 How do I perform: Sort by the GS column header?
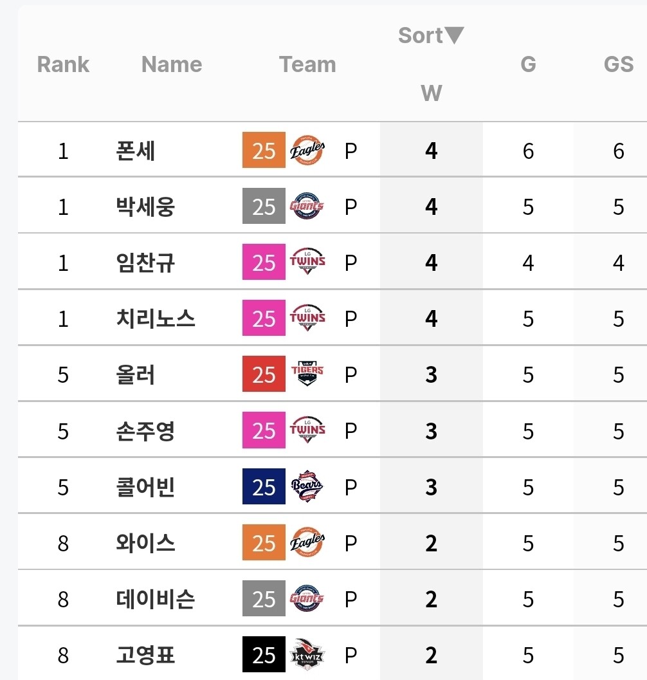point(619,64)
